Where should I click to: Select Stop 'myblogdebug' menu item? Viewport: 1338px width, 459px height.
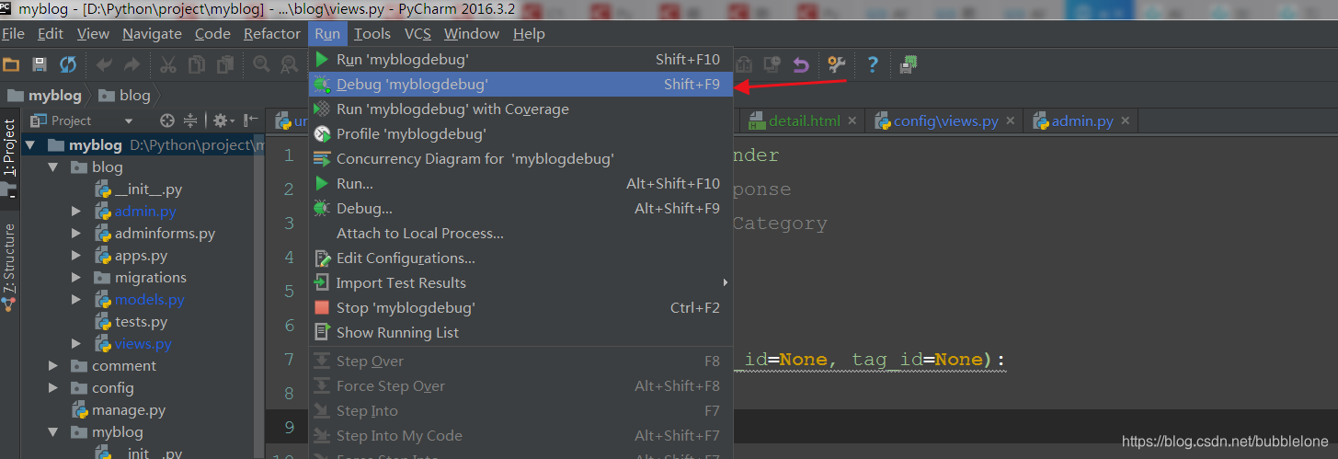tap(520, 308)
